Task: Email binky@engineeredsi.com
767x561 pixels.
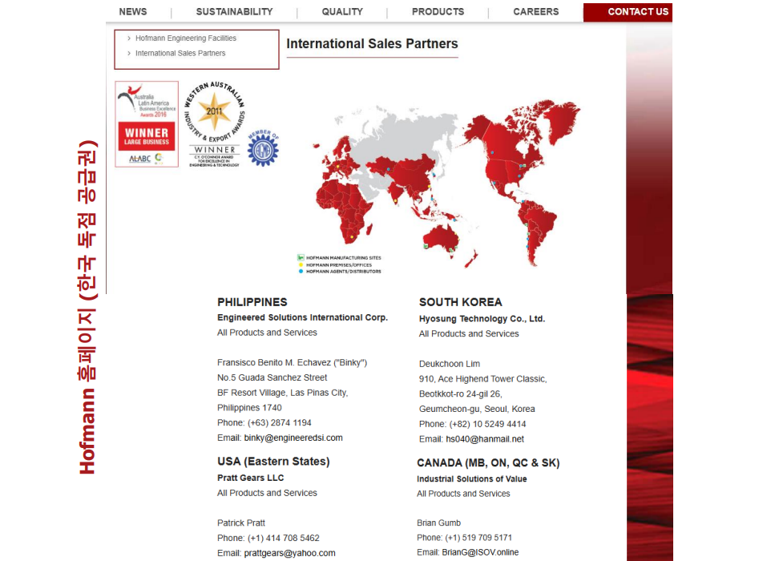Action: point(293,438)
